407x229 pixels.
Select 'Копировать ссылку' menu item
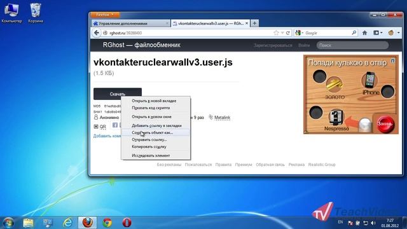tap(156, 147)
